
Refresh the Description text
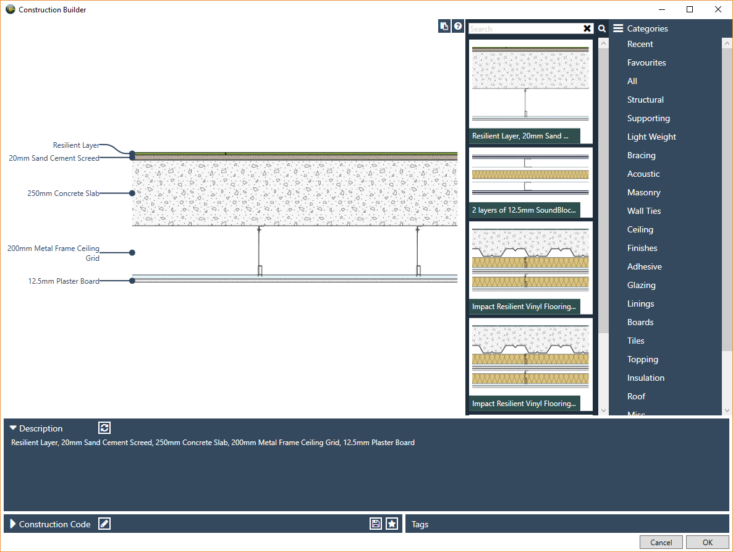click(x=104, y=427)
